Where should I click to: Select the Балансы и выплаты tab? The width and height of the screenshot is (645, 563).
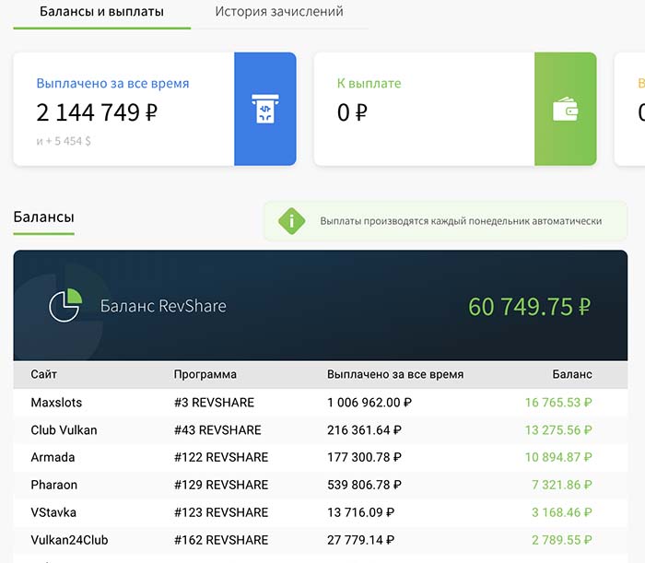(x=101, y=12)
